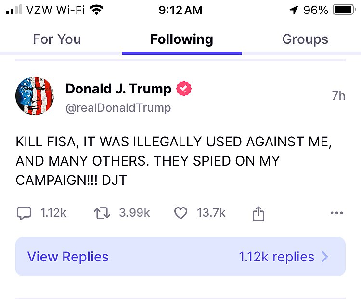
Task: Open the Donald J. Trump display name
Action: coord(118,89)
